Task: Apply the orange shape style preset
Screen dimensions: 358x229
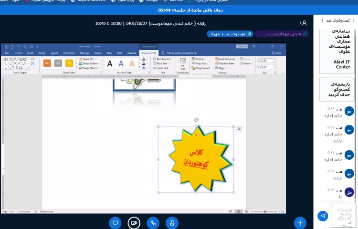Action: [x=47, y=63]
